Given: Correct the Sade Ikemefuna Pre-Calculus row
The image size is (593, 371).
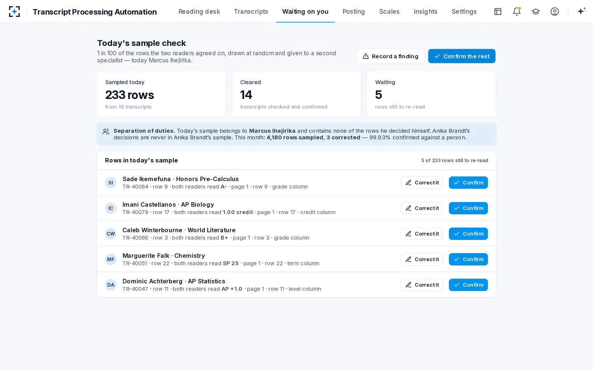Looking at the screenshot, I should (422, 183).
